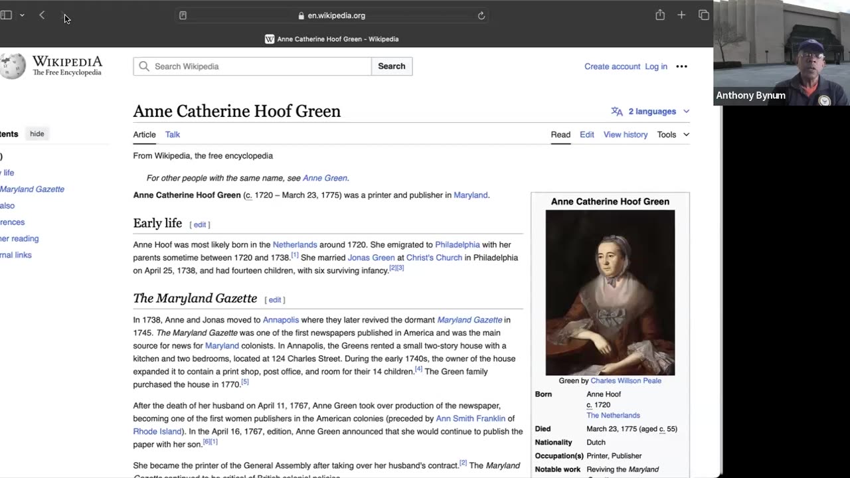Open the italic Maryland Gazette link
This screenshot has width=850, height=478.
(469, 320)
